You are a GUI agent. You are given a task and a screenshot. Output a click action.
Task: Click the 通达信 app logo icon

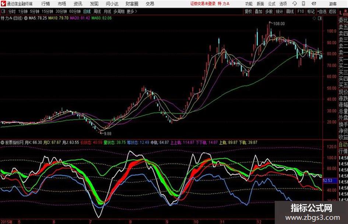[x=3, y=4]
